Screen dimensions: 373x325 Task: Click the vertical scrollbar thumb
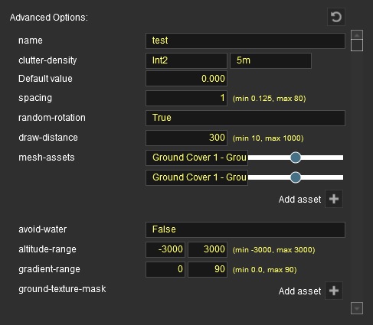coord(357,45)
